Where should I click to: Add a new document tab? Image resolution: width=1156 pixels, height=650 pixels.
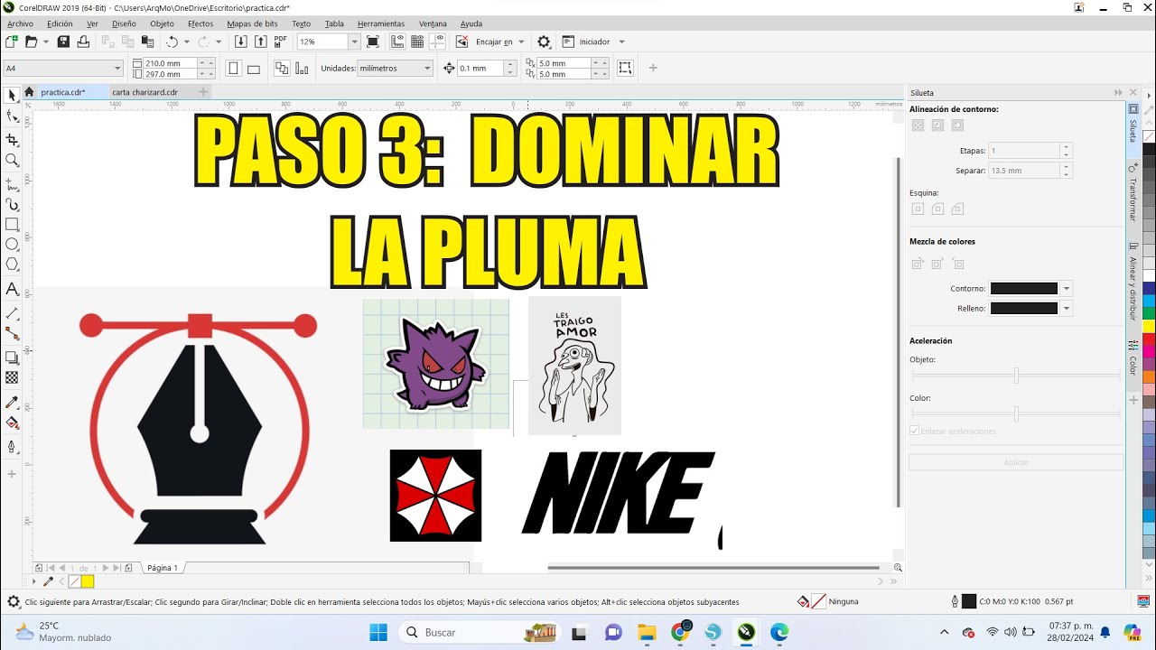coord(203,92)
